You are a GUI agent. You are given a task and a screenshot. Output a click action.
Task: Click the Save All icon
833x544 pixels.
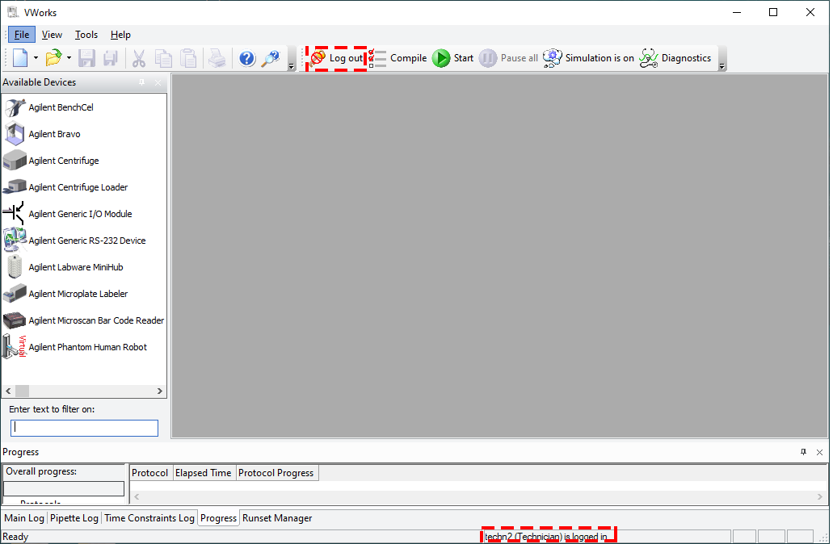pos(111,58)
